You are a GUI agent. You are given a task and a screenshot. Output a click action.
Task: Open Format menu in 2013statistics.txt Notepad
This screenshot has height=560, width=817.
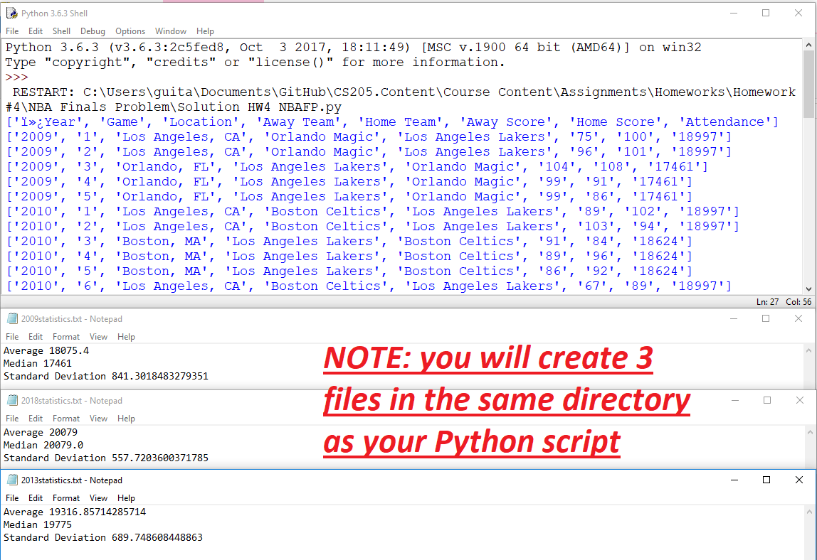click(66, 498)
